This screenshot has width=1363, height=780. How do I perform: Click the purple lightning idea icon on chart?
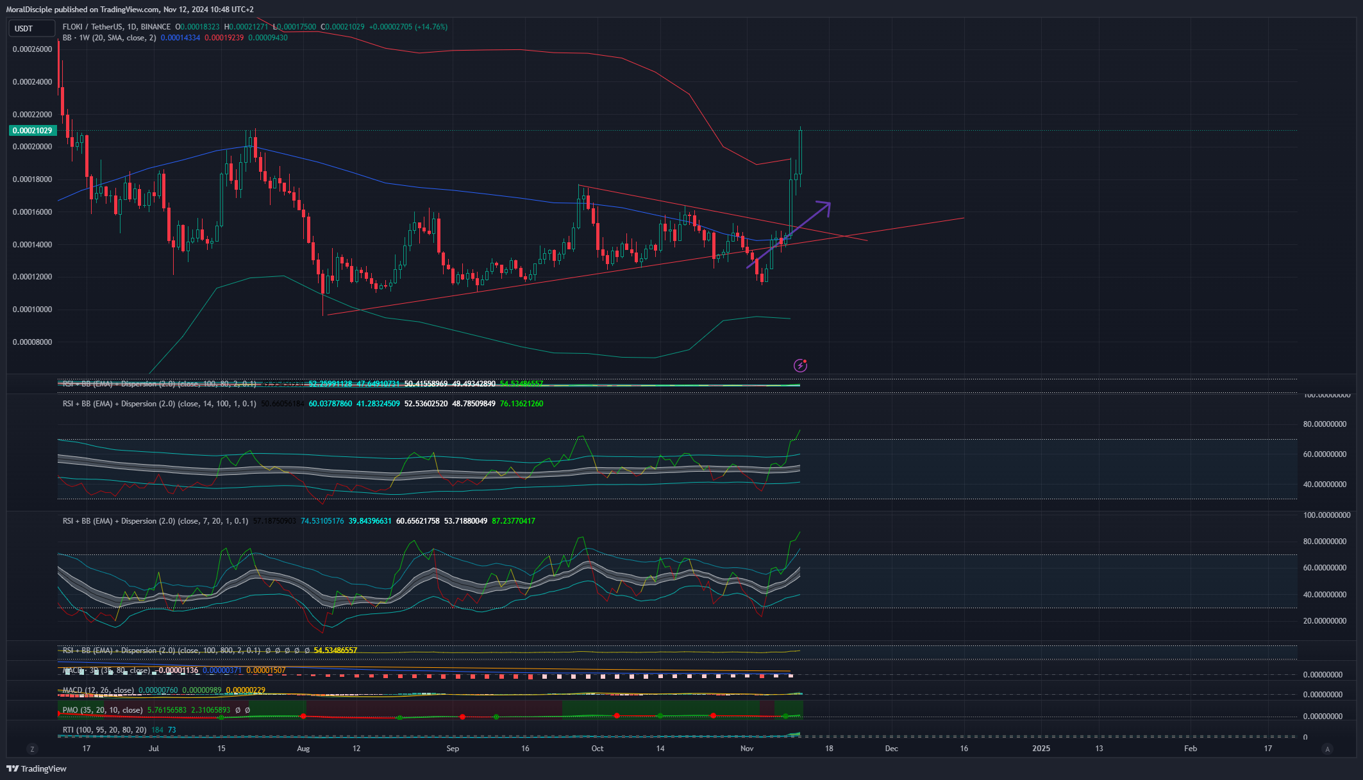tap(800, 365)
